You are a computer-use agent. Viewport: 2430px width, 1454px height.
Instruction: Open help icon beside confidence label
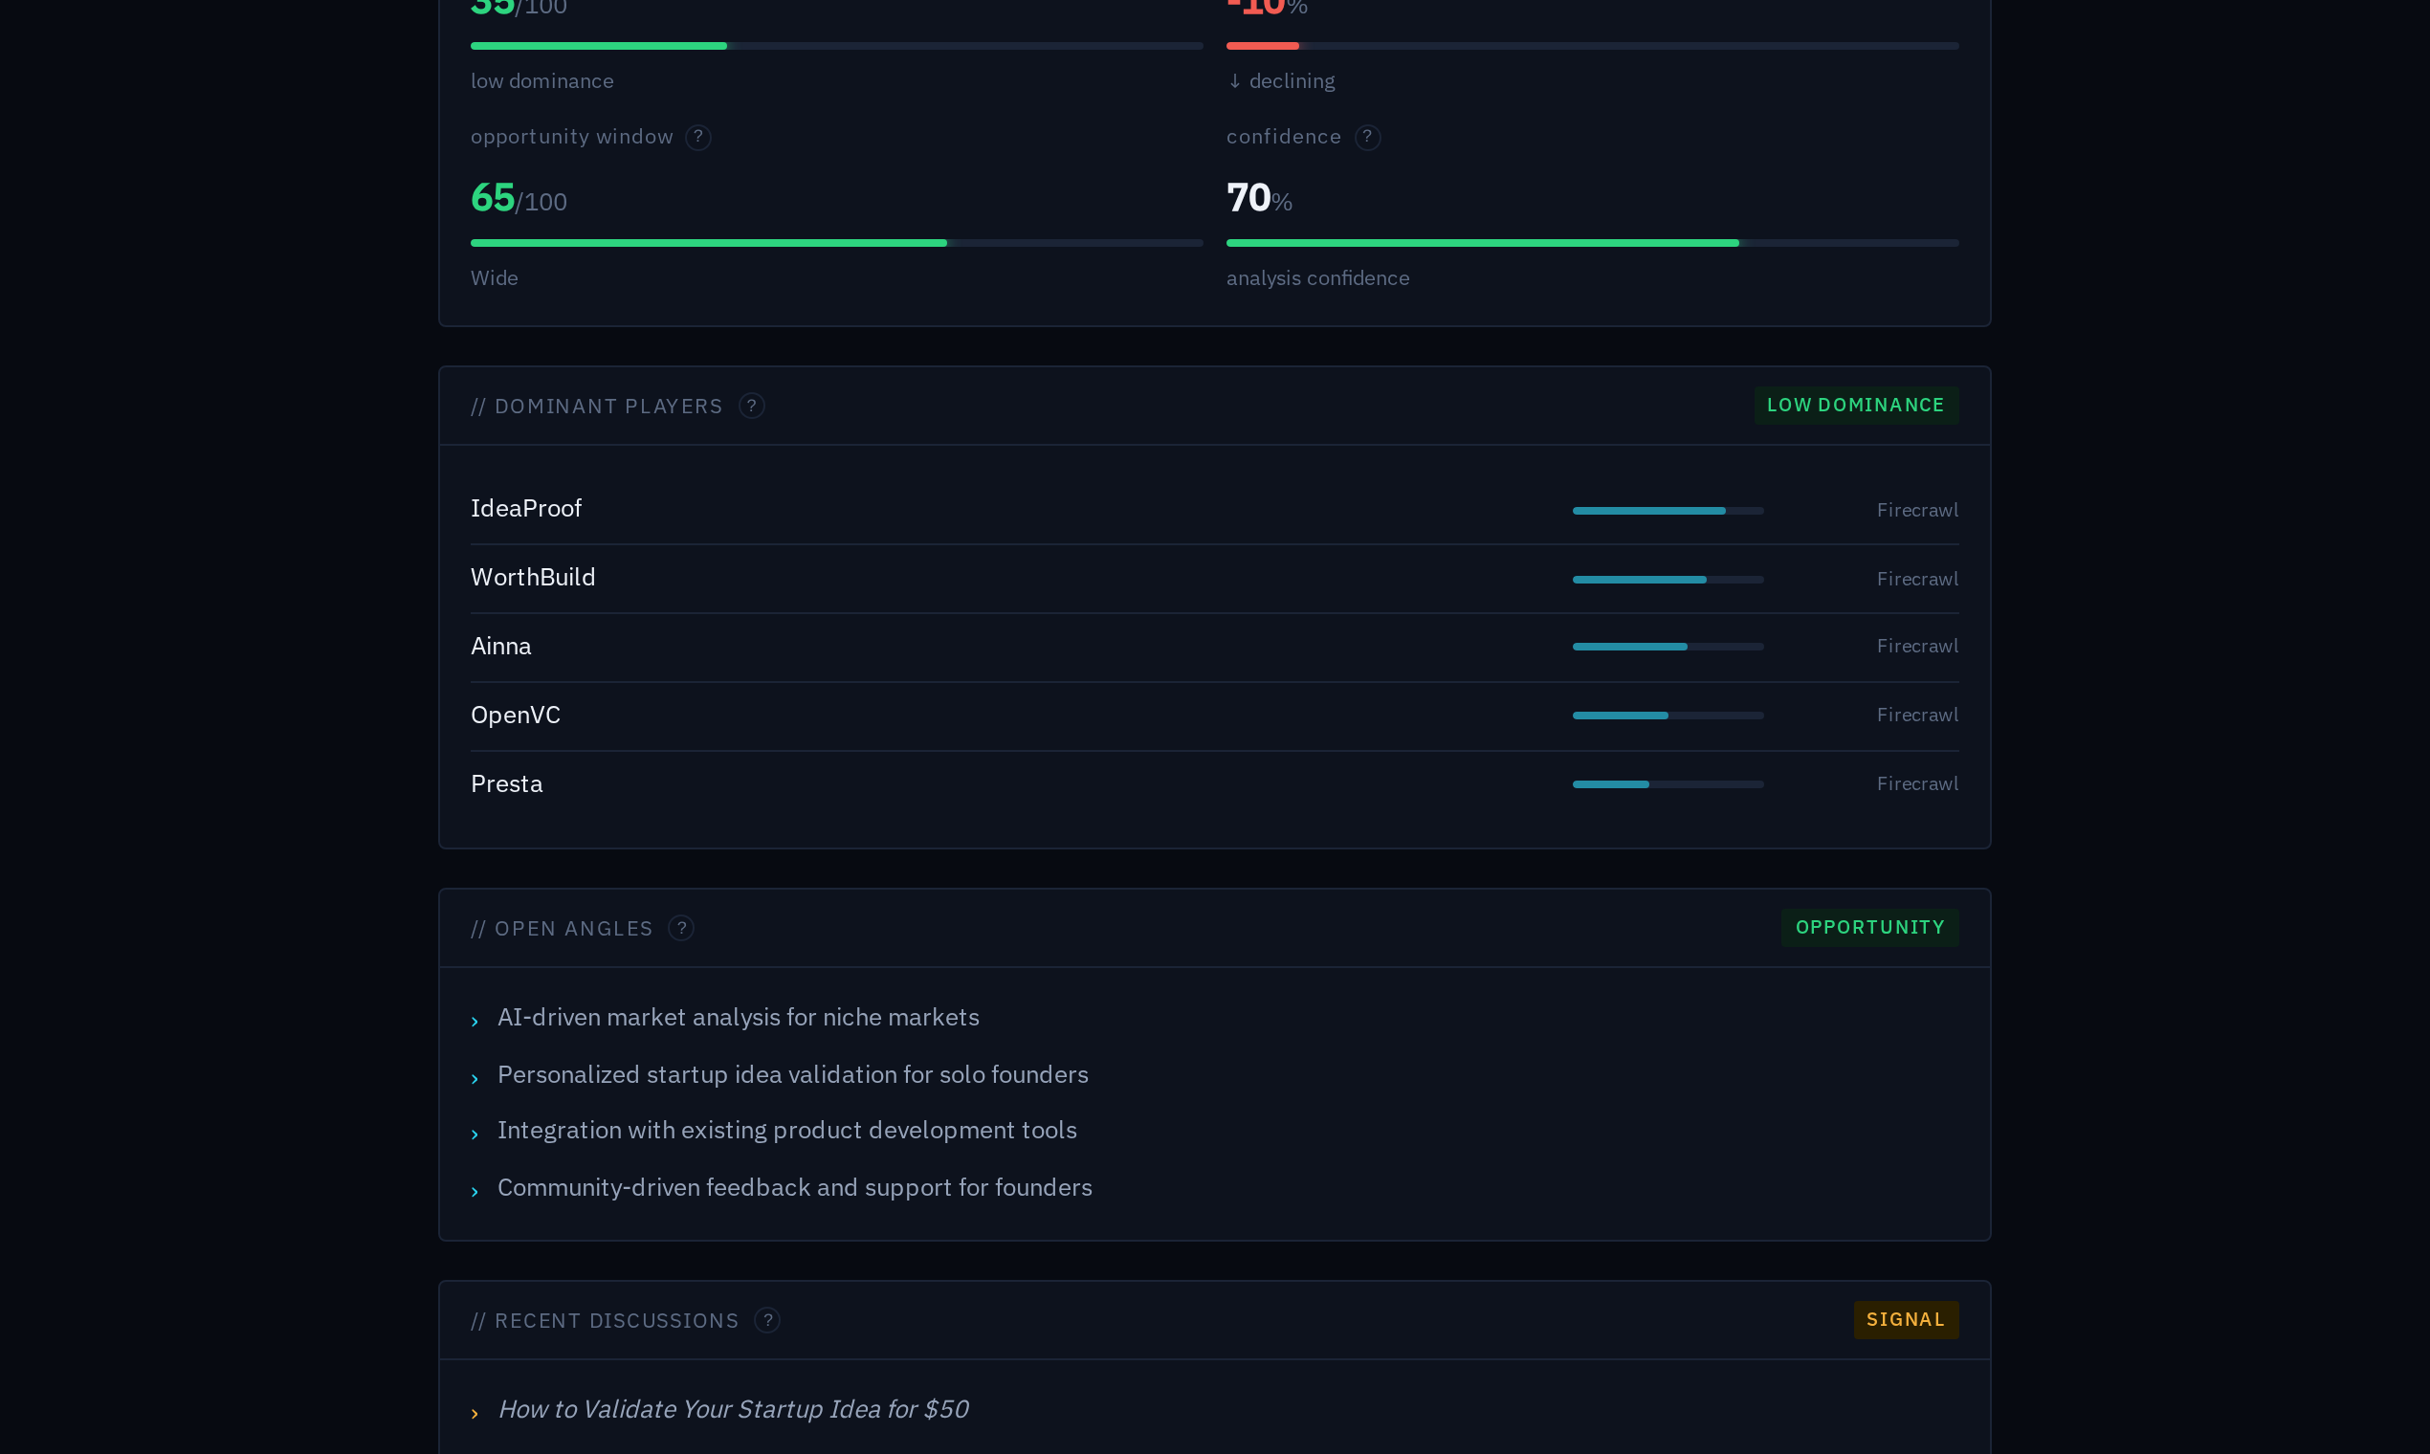1367,137
